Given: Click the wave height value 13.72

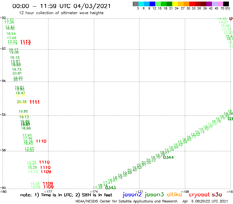Looking at the screenshot, I should (33, 172).
